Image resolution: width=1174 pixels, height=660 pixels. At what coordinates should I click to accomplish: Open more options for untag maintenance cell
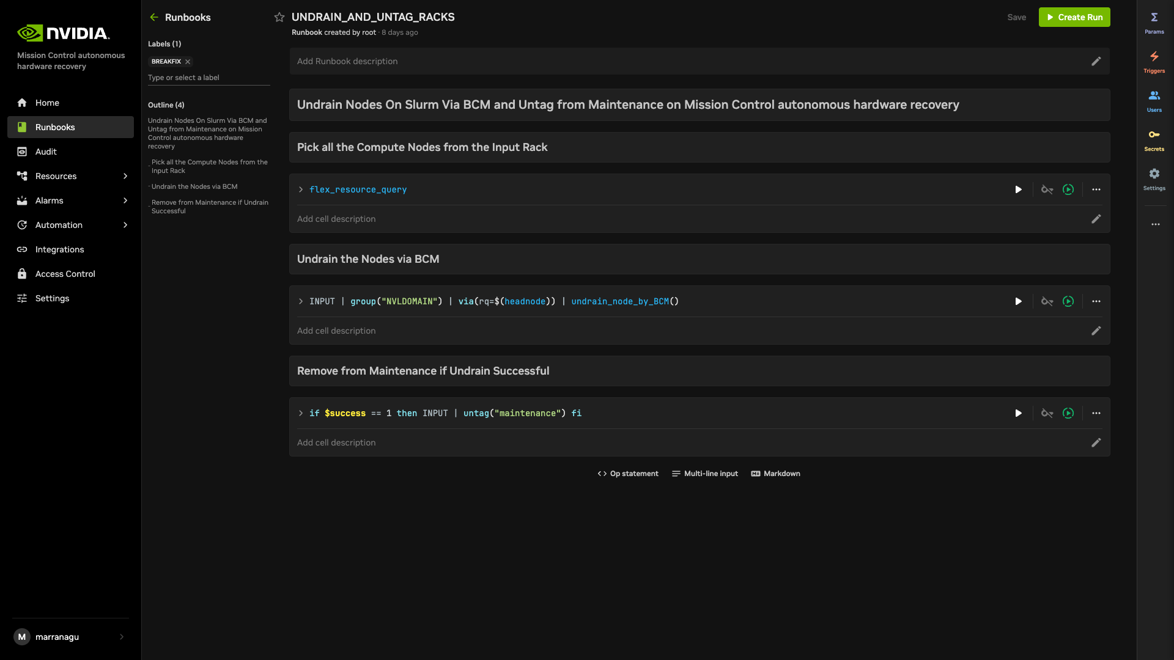[x=1096, y=413]
